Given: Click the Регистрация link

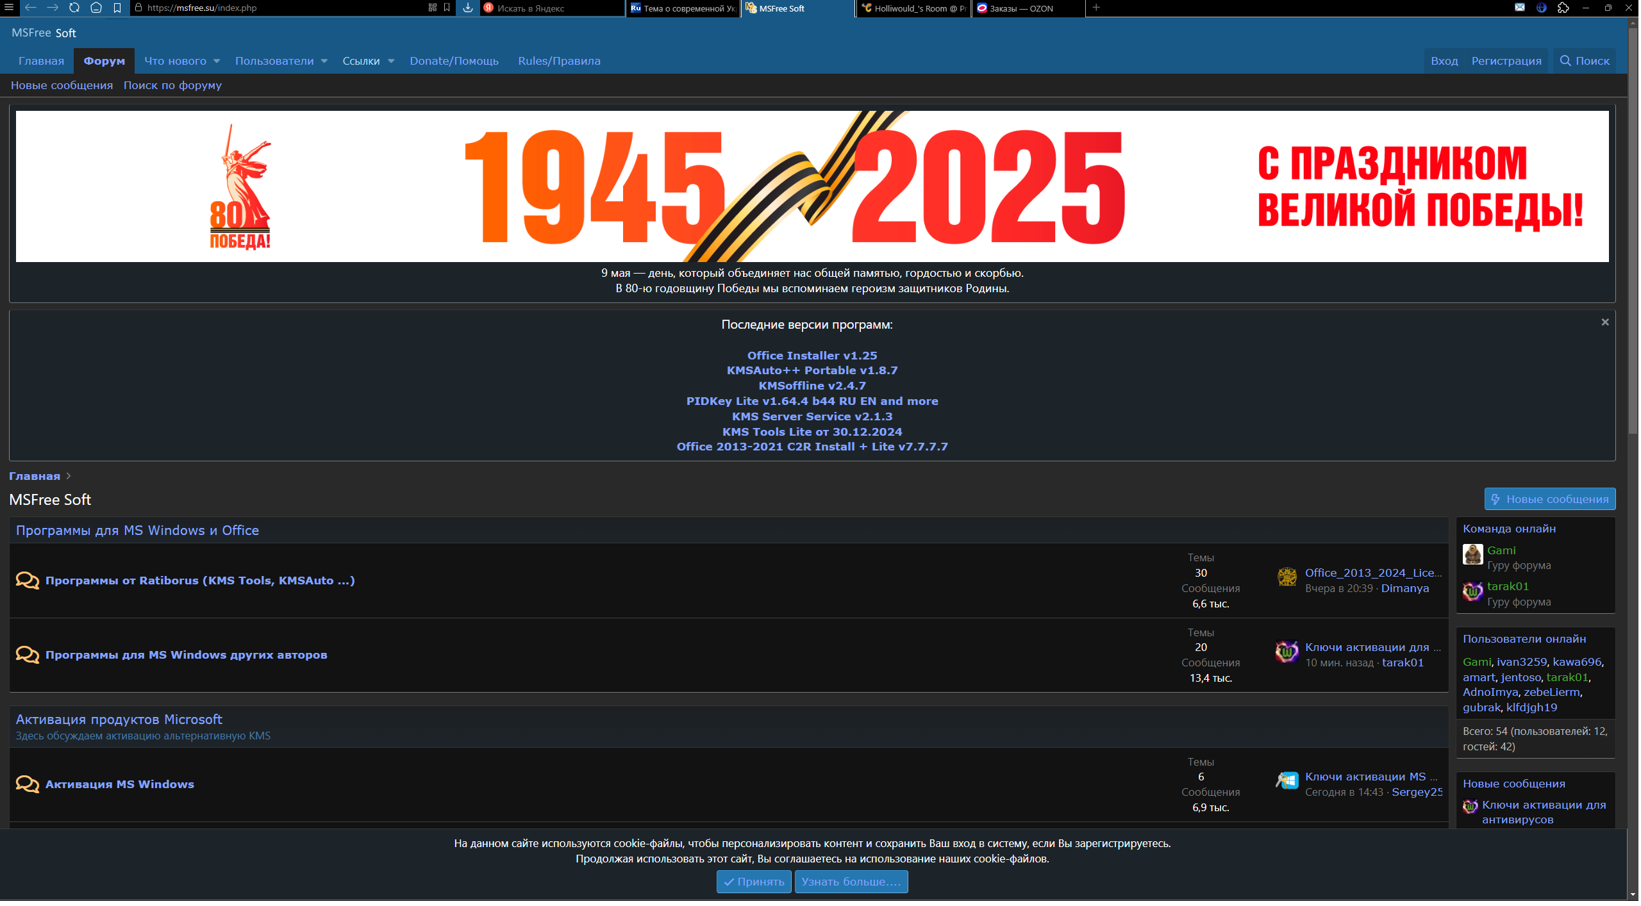Looking at the screenshot, I should [1506, 61].
